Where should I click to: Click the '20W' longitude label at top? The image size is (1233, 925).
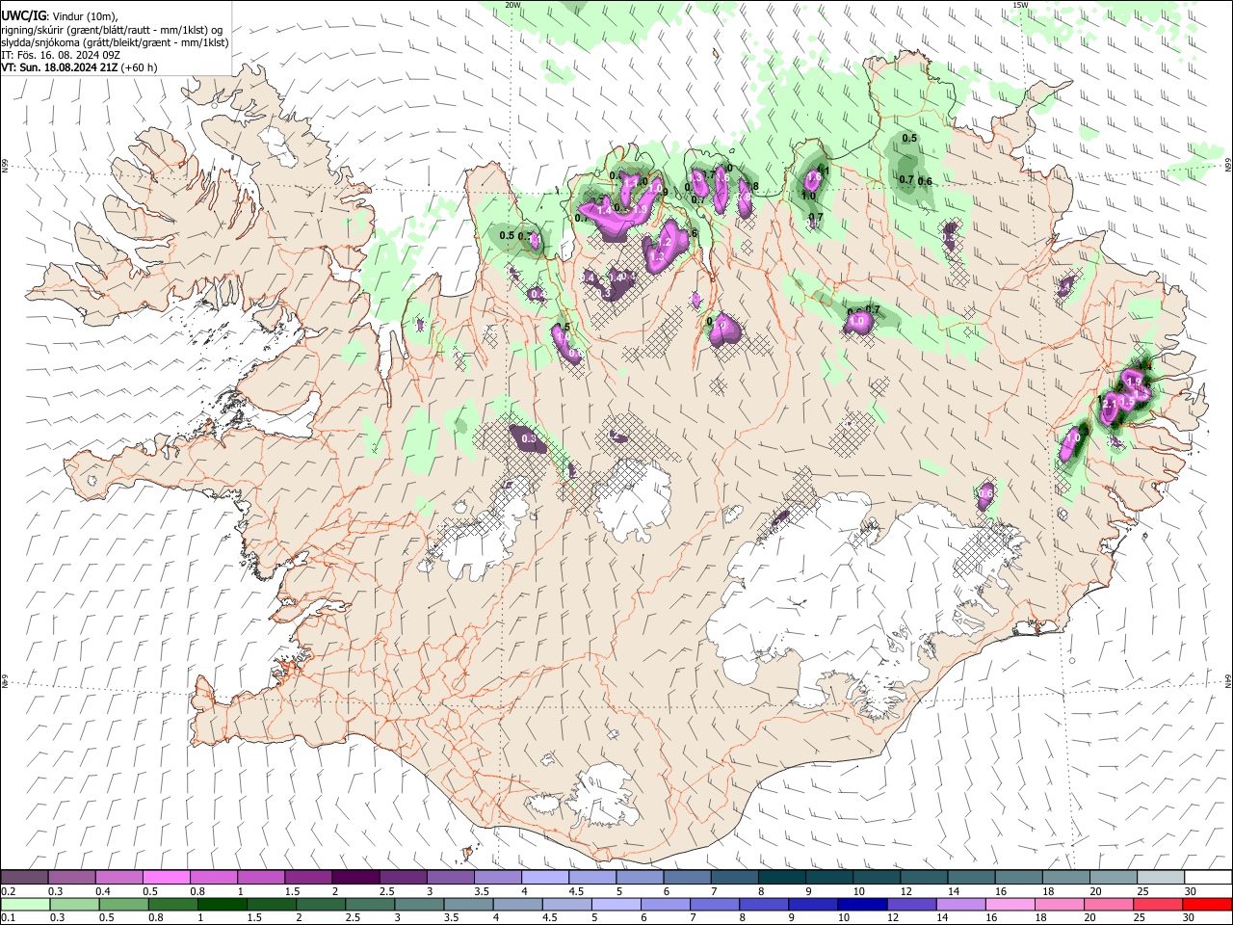pos(513,5)
